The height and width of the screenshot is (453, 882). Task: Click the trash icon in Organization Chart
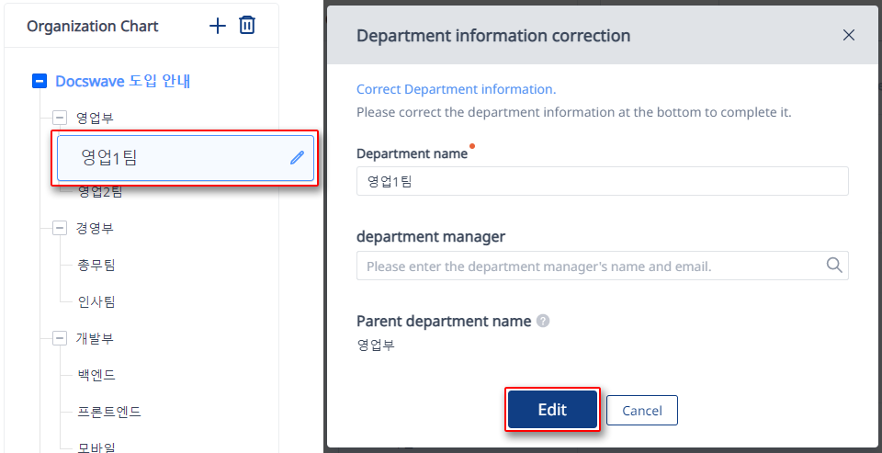point(247,26)
